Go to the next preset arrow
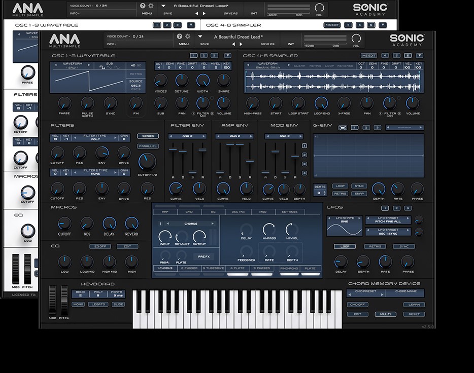This screenshot has height=373, width=474. [x=241, y=44]
